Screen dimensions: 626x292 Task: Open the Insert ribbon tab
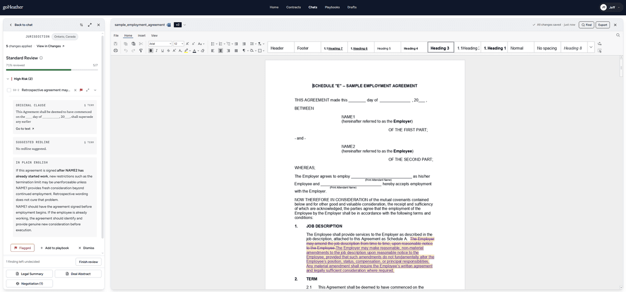(x=141, y=35)
